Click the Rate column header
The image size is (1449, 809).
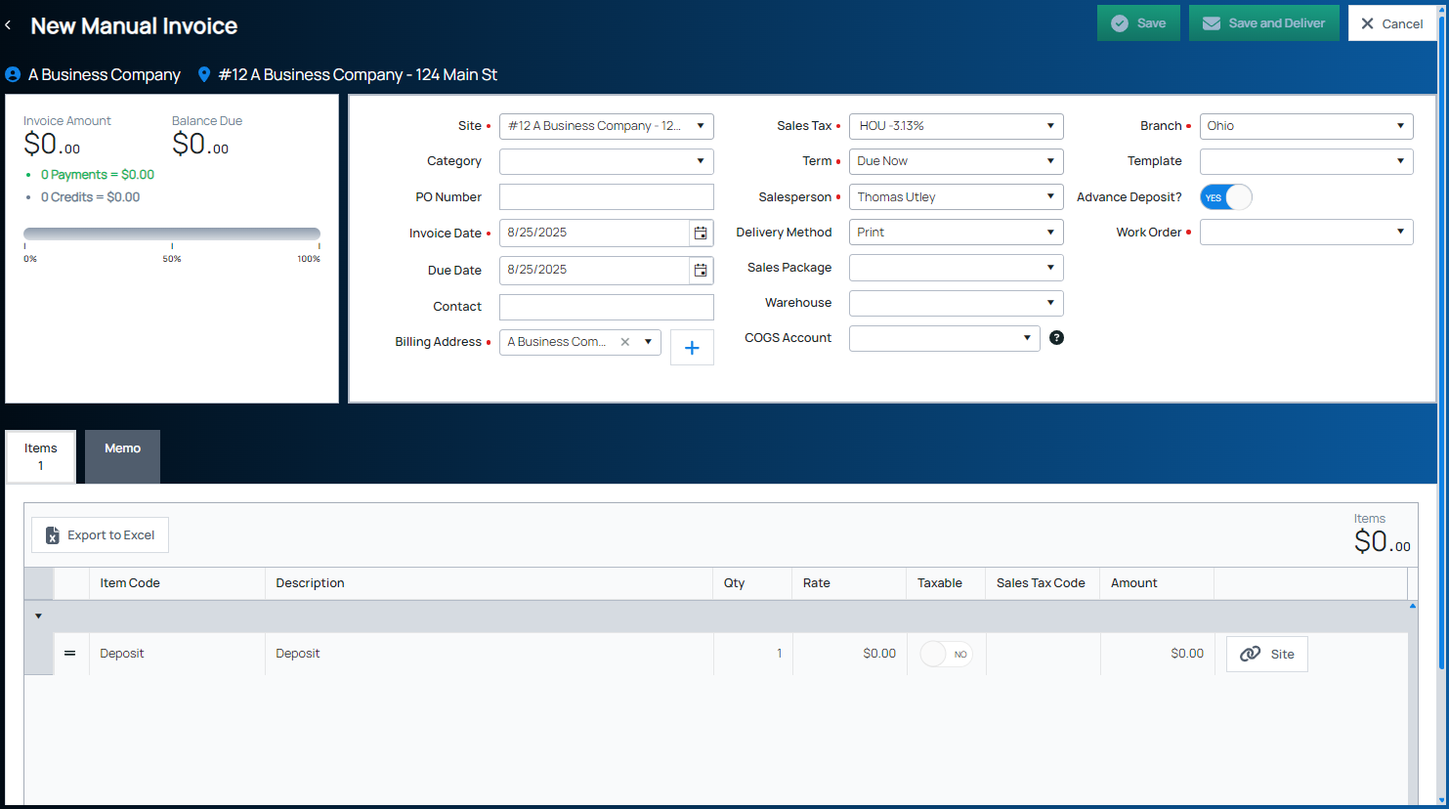(x=849, y=583)
